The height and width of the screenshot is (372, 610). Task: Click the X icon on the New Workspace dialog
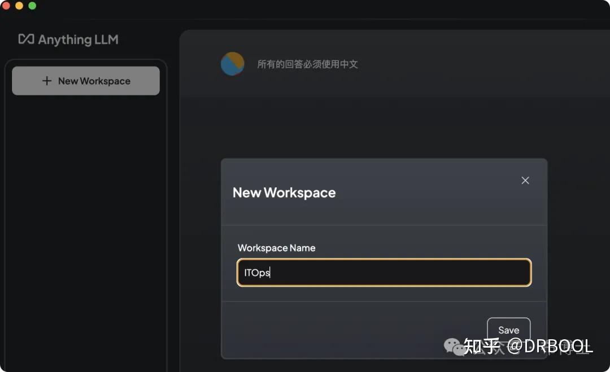[x=525, y=180]
